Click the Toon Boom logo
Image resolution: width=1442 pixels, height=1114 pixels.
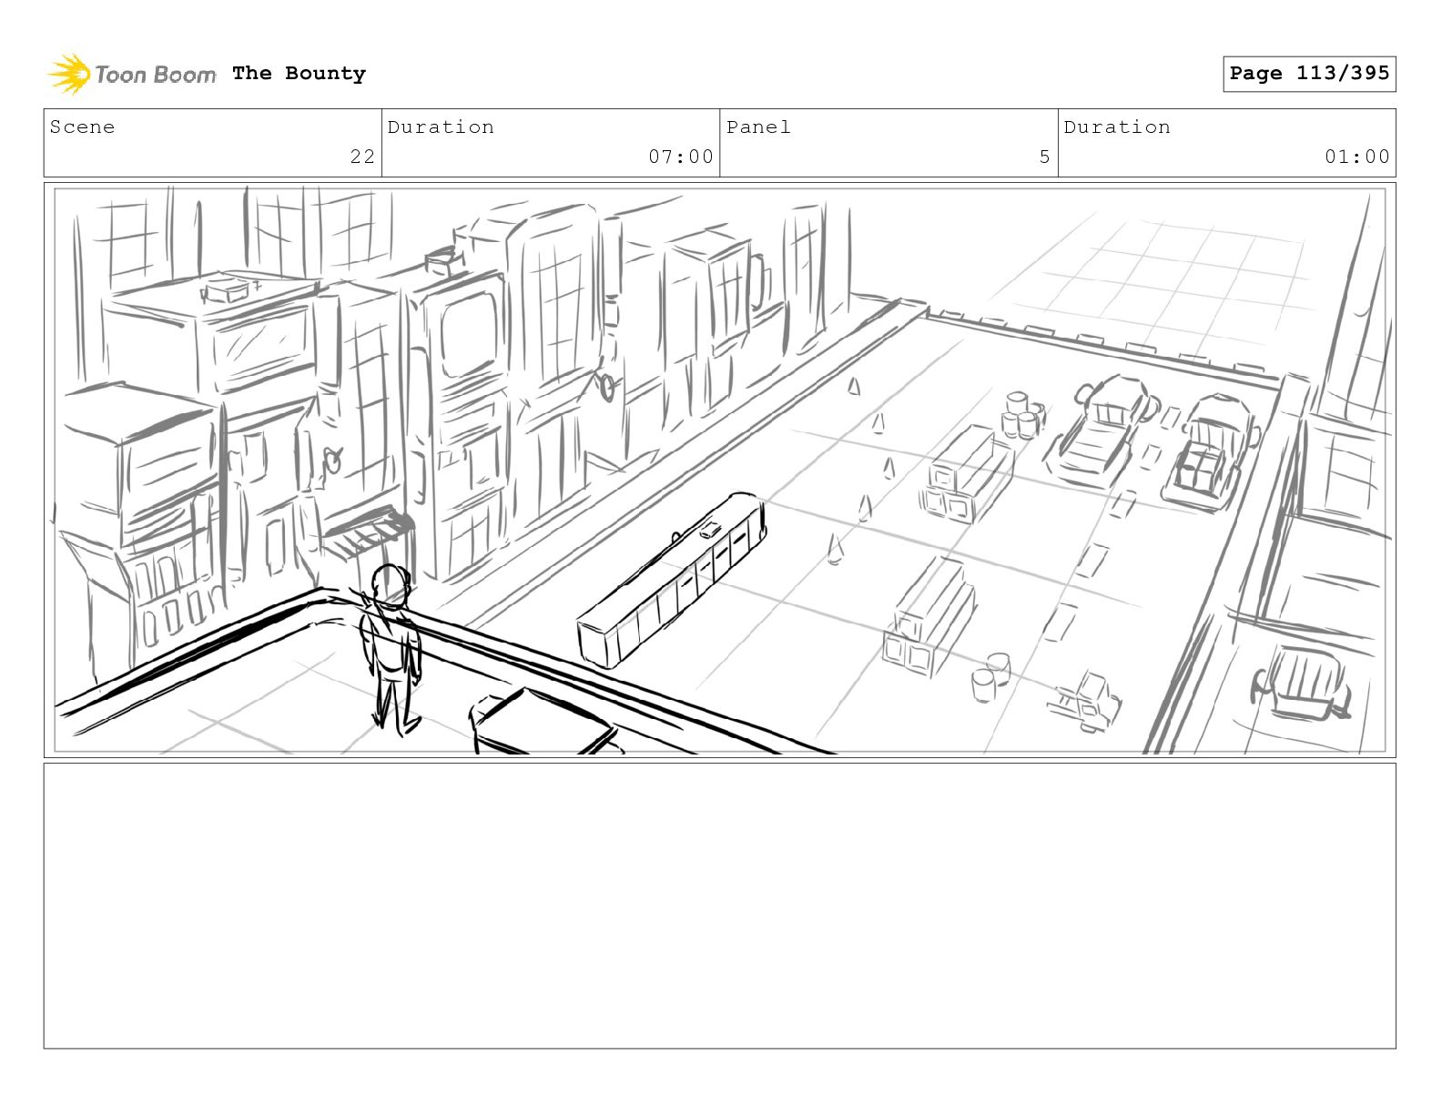click(x=132, y=74)
